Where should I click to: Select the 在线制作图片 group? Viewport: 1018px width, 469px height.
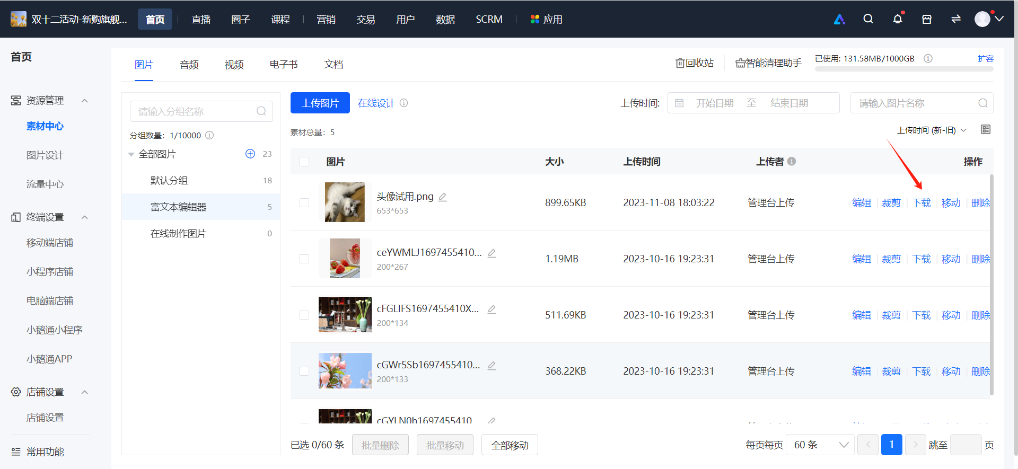point(201,233)
